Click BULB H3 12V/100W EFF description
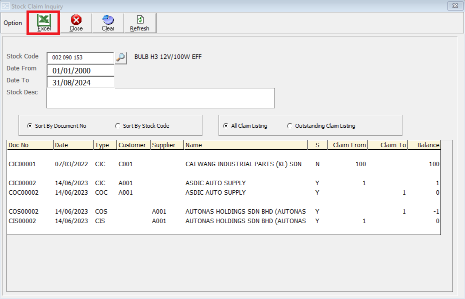The width and height of the screenshot is (465, 299). click(x=168, y=57)
